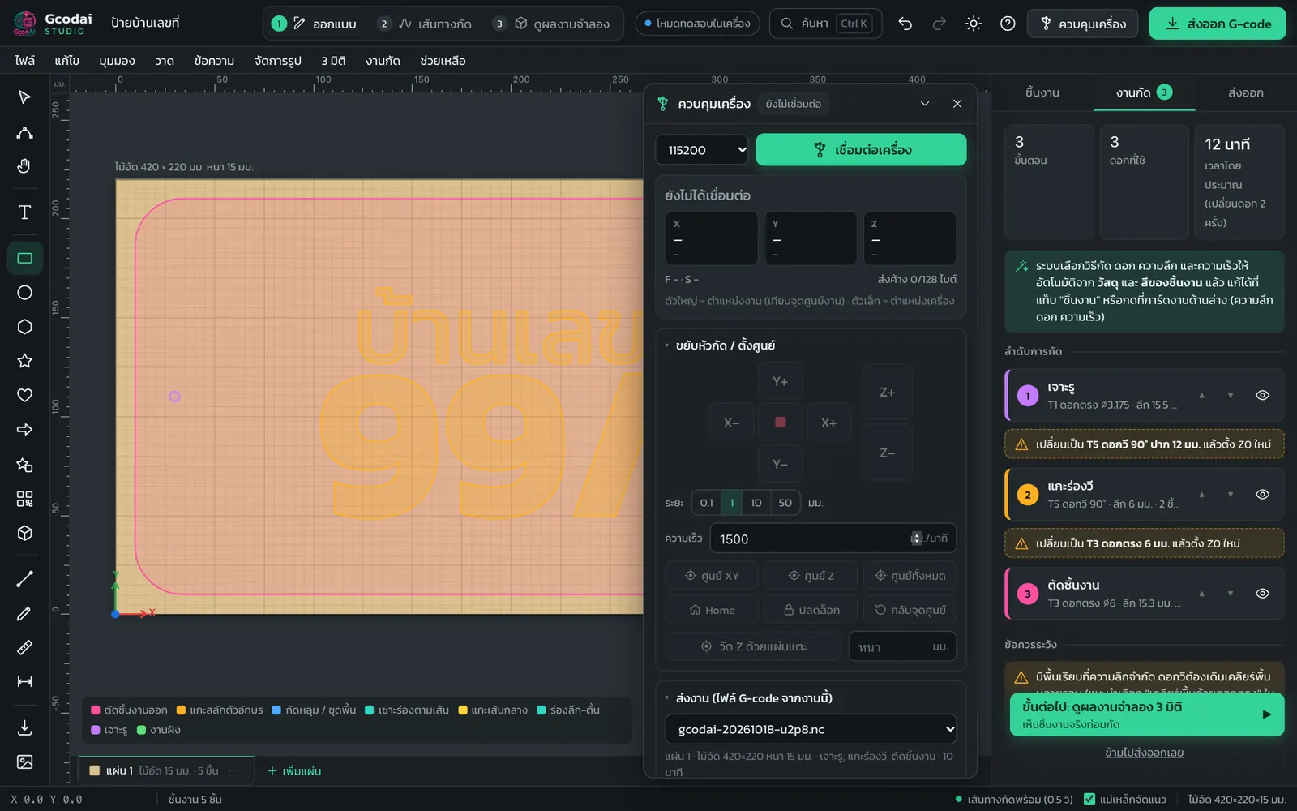
Task: Collapse control panel with chevron
Action: tap(925, 104)
